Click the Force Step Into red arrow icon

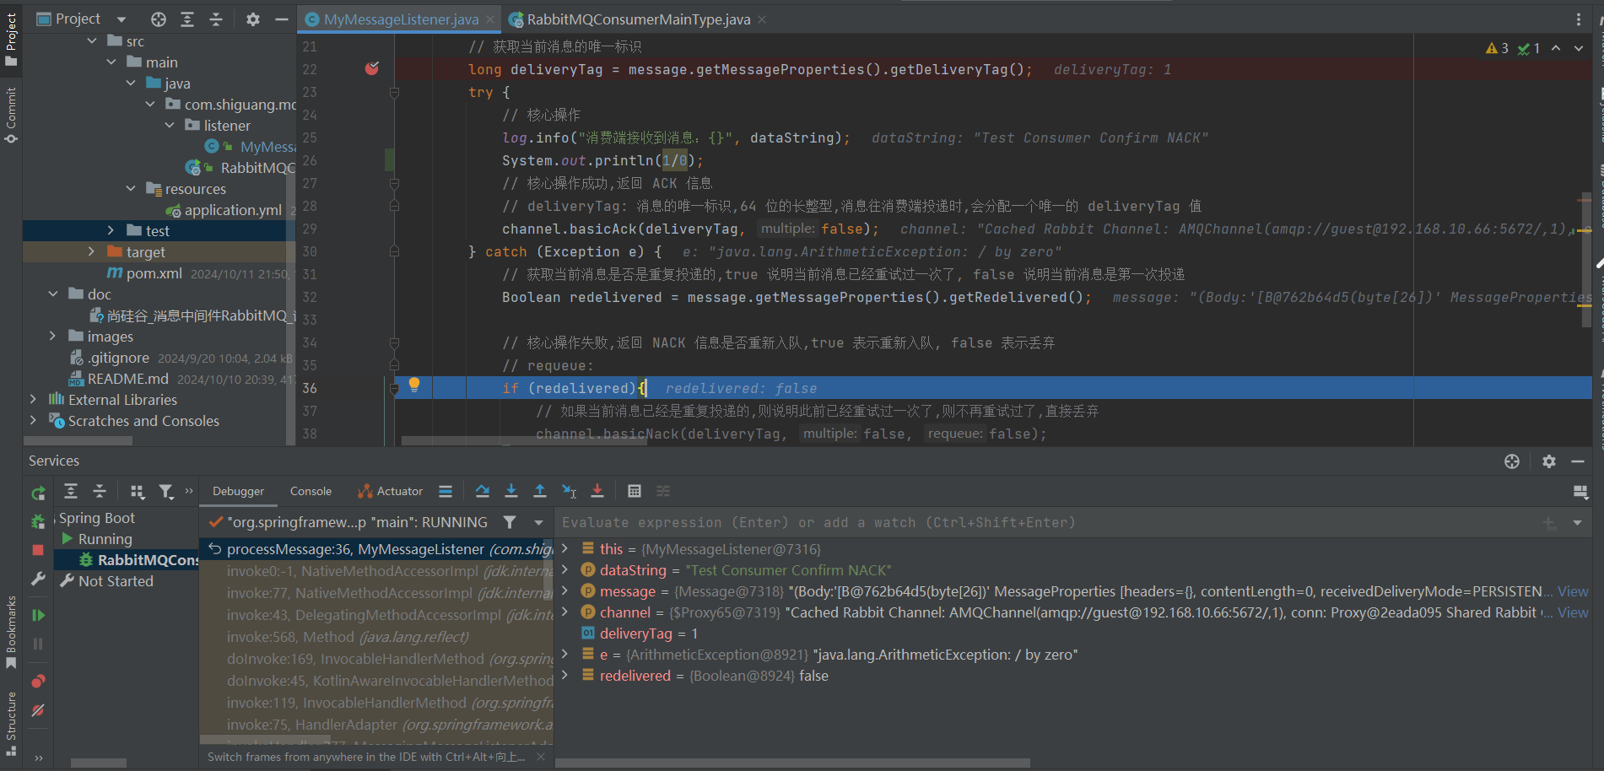(597, 491)
